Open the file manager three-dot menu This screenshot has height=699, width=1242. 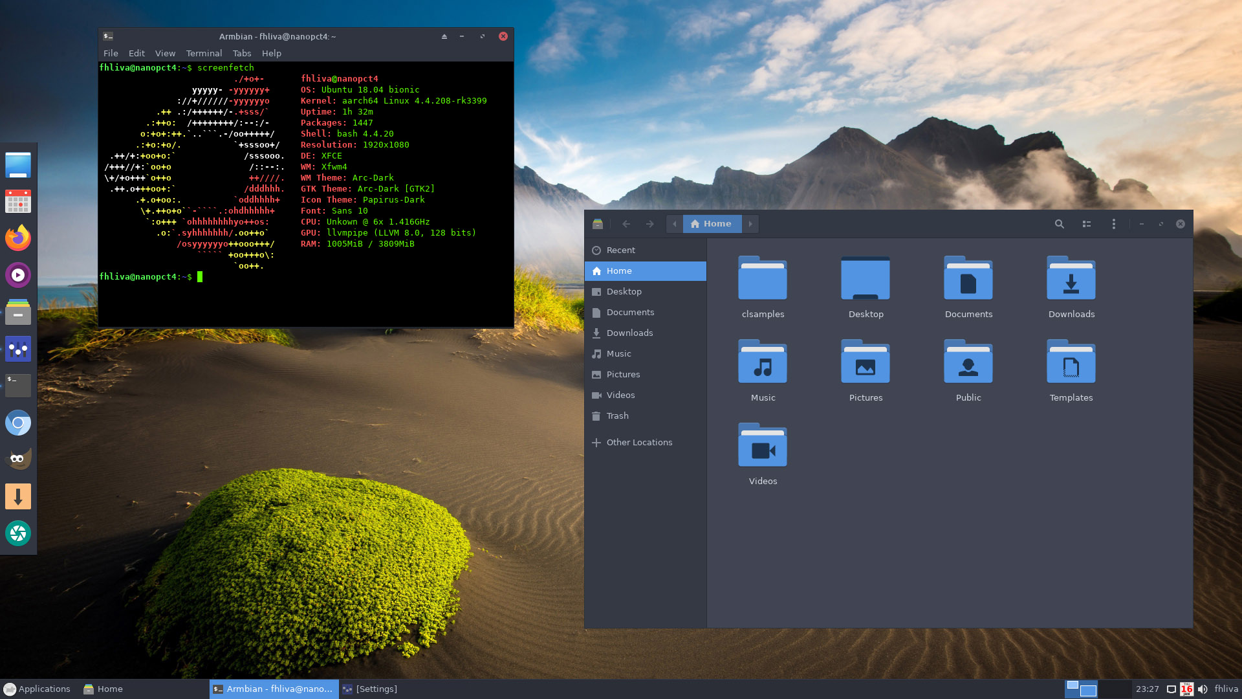click(1113, 224)
